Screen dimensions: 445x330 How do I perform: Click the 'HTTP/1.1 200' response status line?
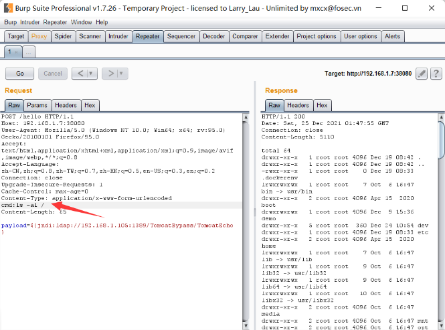(283, 116)
